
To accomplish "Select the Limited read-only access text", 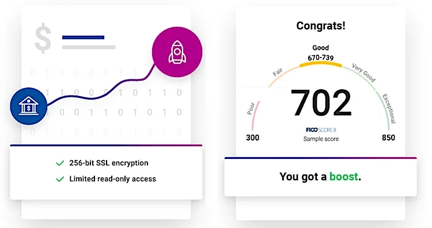I will point(113,179).
